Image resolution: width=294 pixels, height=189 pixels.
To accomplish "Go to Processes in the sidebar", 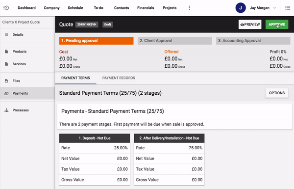I will click(27, 110).
